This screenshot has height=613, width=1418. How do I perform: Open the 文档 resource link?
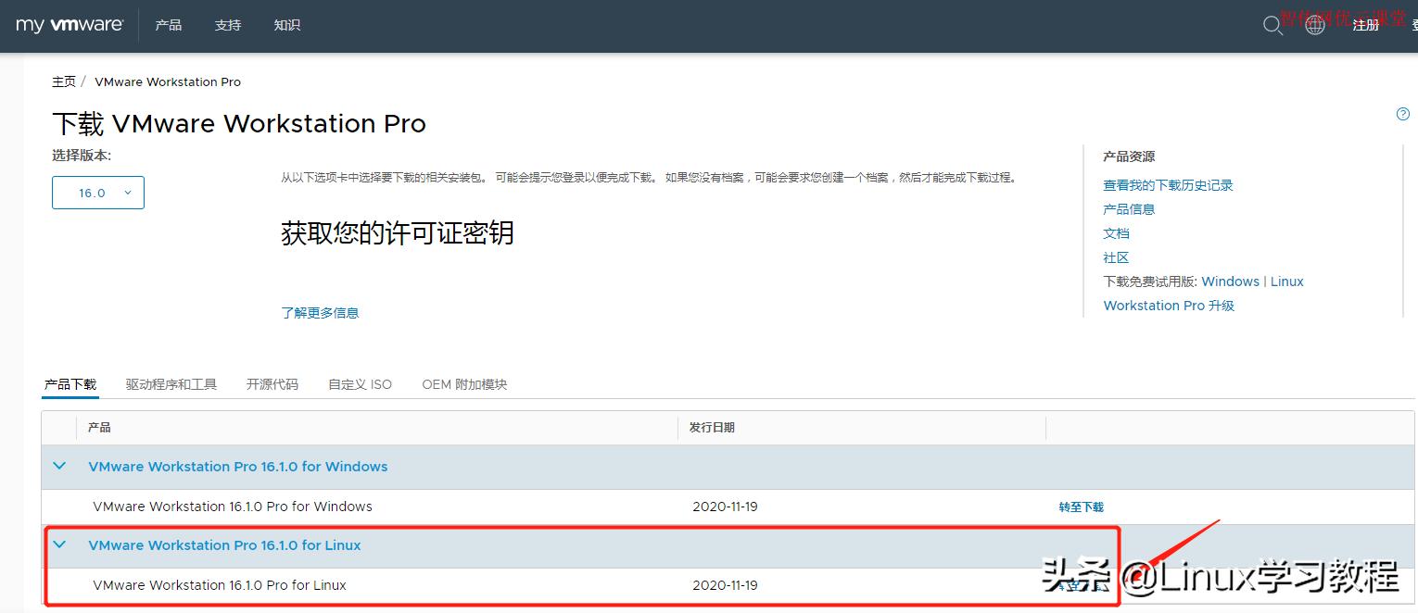(x=1116, y=232)
